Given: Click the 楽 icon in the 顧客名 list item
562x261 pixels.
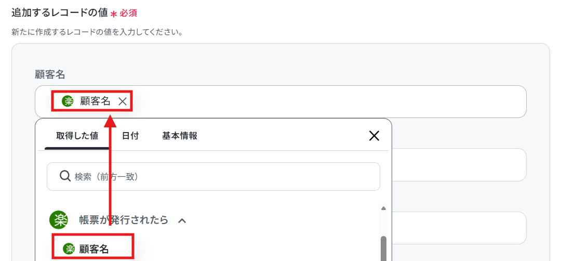Looking at the screenshot, I should click(69, 249).
